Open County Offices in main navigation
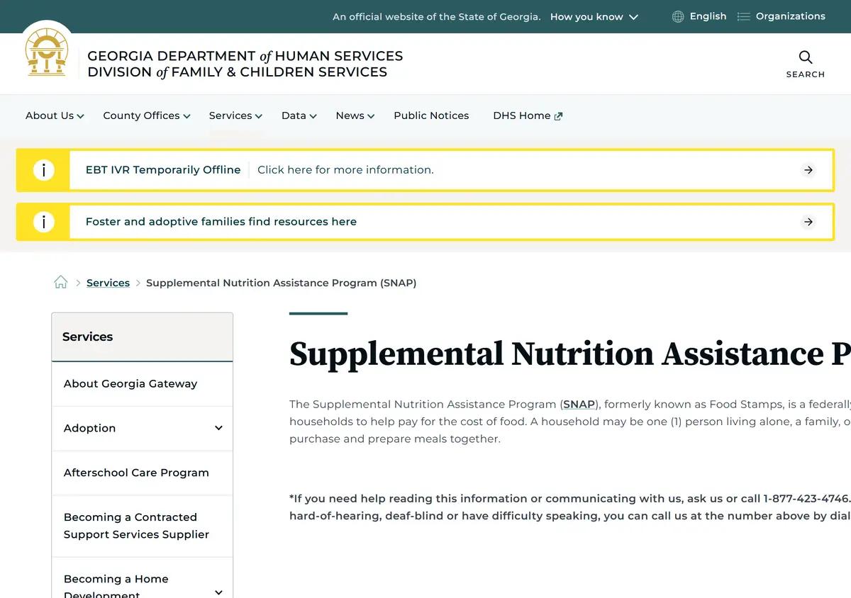 (x=141, y=115)
